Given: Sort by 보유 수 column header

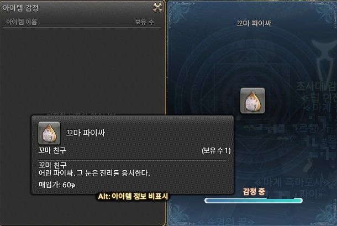Looking at the screenshot, I should pos(144,22).
